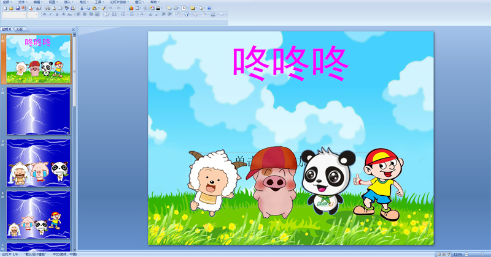Select slide 3 thumbnail with crying characters
Image resolution: width=491 pixels, height=257 pixels.
point(39,163)
